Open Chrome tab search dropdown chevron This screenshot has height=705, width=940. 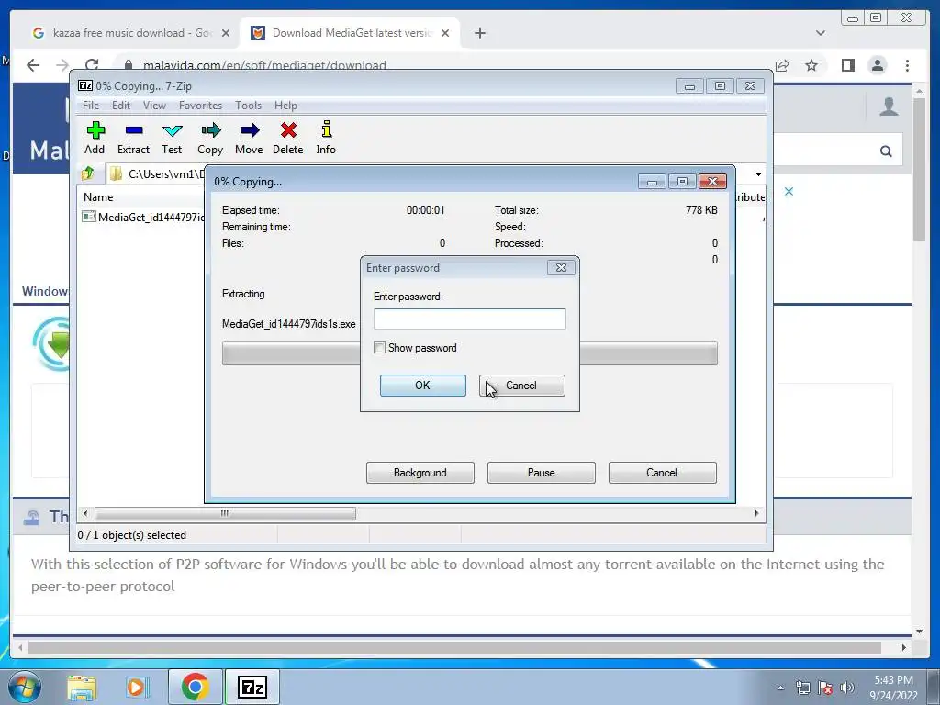[x=820, y=33]
